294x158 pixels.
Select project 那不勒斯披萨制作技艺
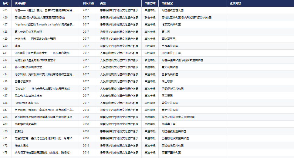(x=28, y=67)
